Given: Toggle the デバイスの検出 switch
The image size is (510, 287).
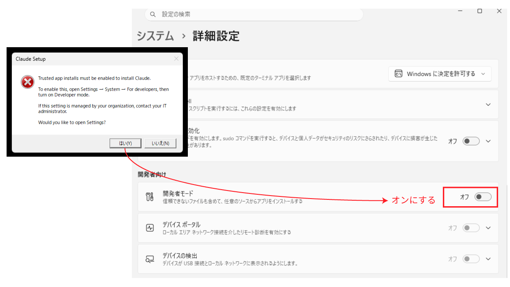Looking at the screenshot, I should pyautogui.click(x=471, y=259).
